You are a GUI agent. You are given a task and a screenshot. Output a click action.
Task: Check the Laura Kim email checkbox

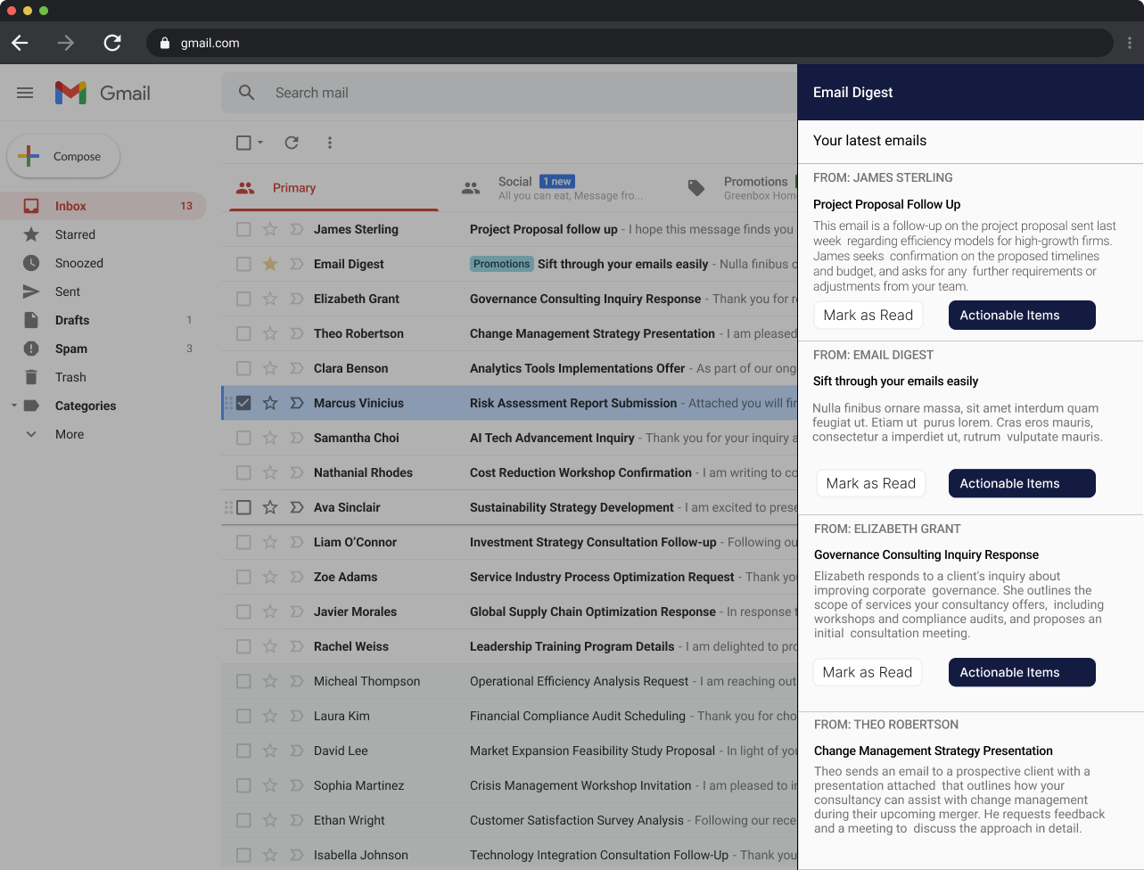coord(243,716)
